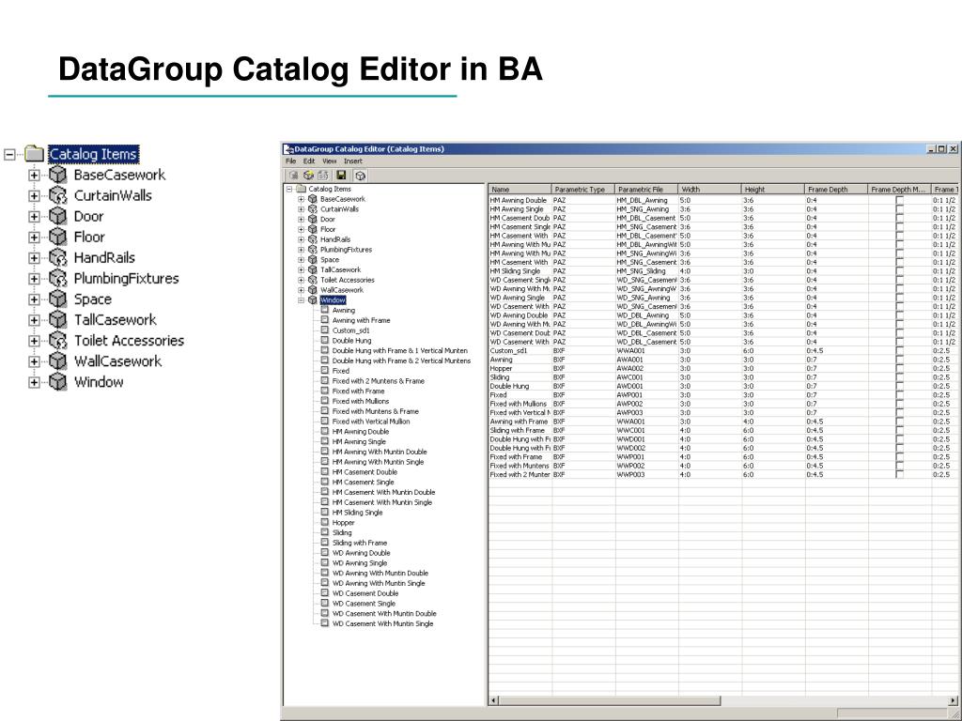Click the item icon beside Awning with Frame
The height and width of the screenshot is (721, 962).
tap(324, 320)
